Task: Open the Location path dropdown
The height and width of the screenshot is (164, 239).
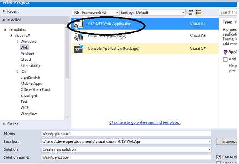Action: click(x=210, y=141)
